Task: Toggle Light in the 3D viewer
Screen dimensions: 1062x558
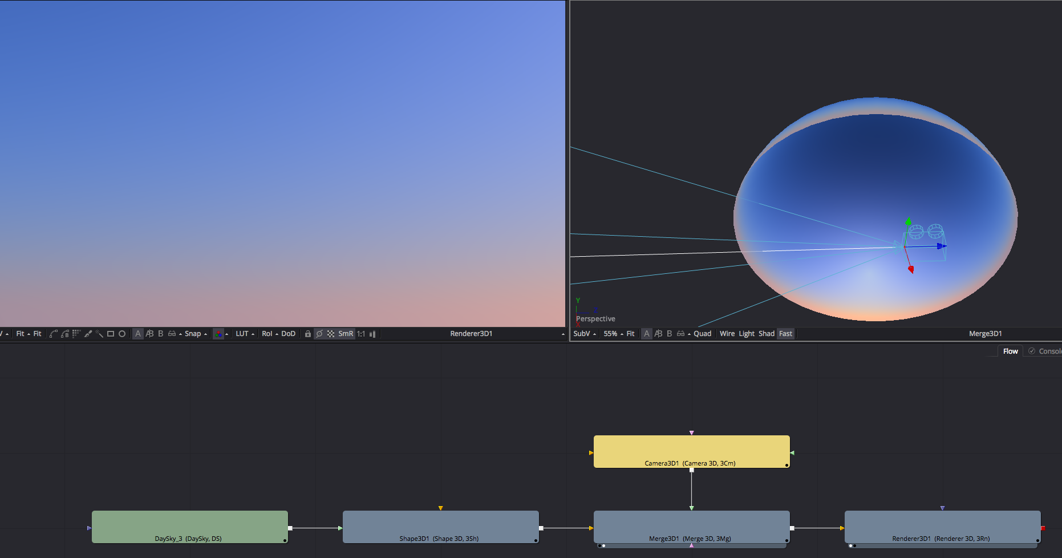Action: [747, 334]
